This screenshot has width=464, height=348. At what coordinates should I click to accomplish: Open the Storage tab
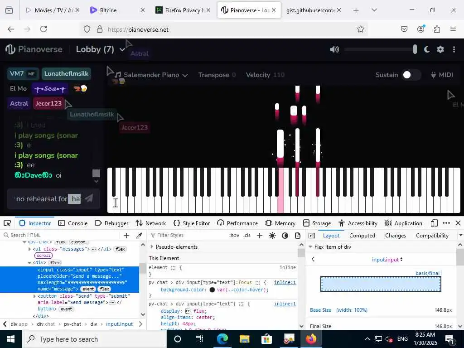[x=317, y=223]
